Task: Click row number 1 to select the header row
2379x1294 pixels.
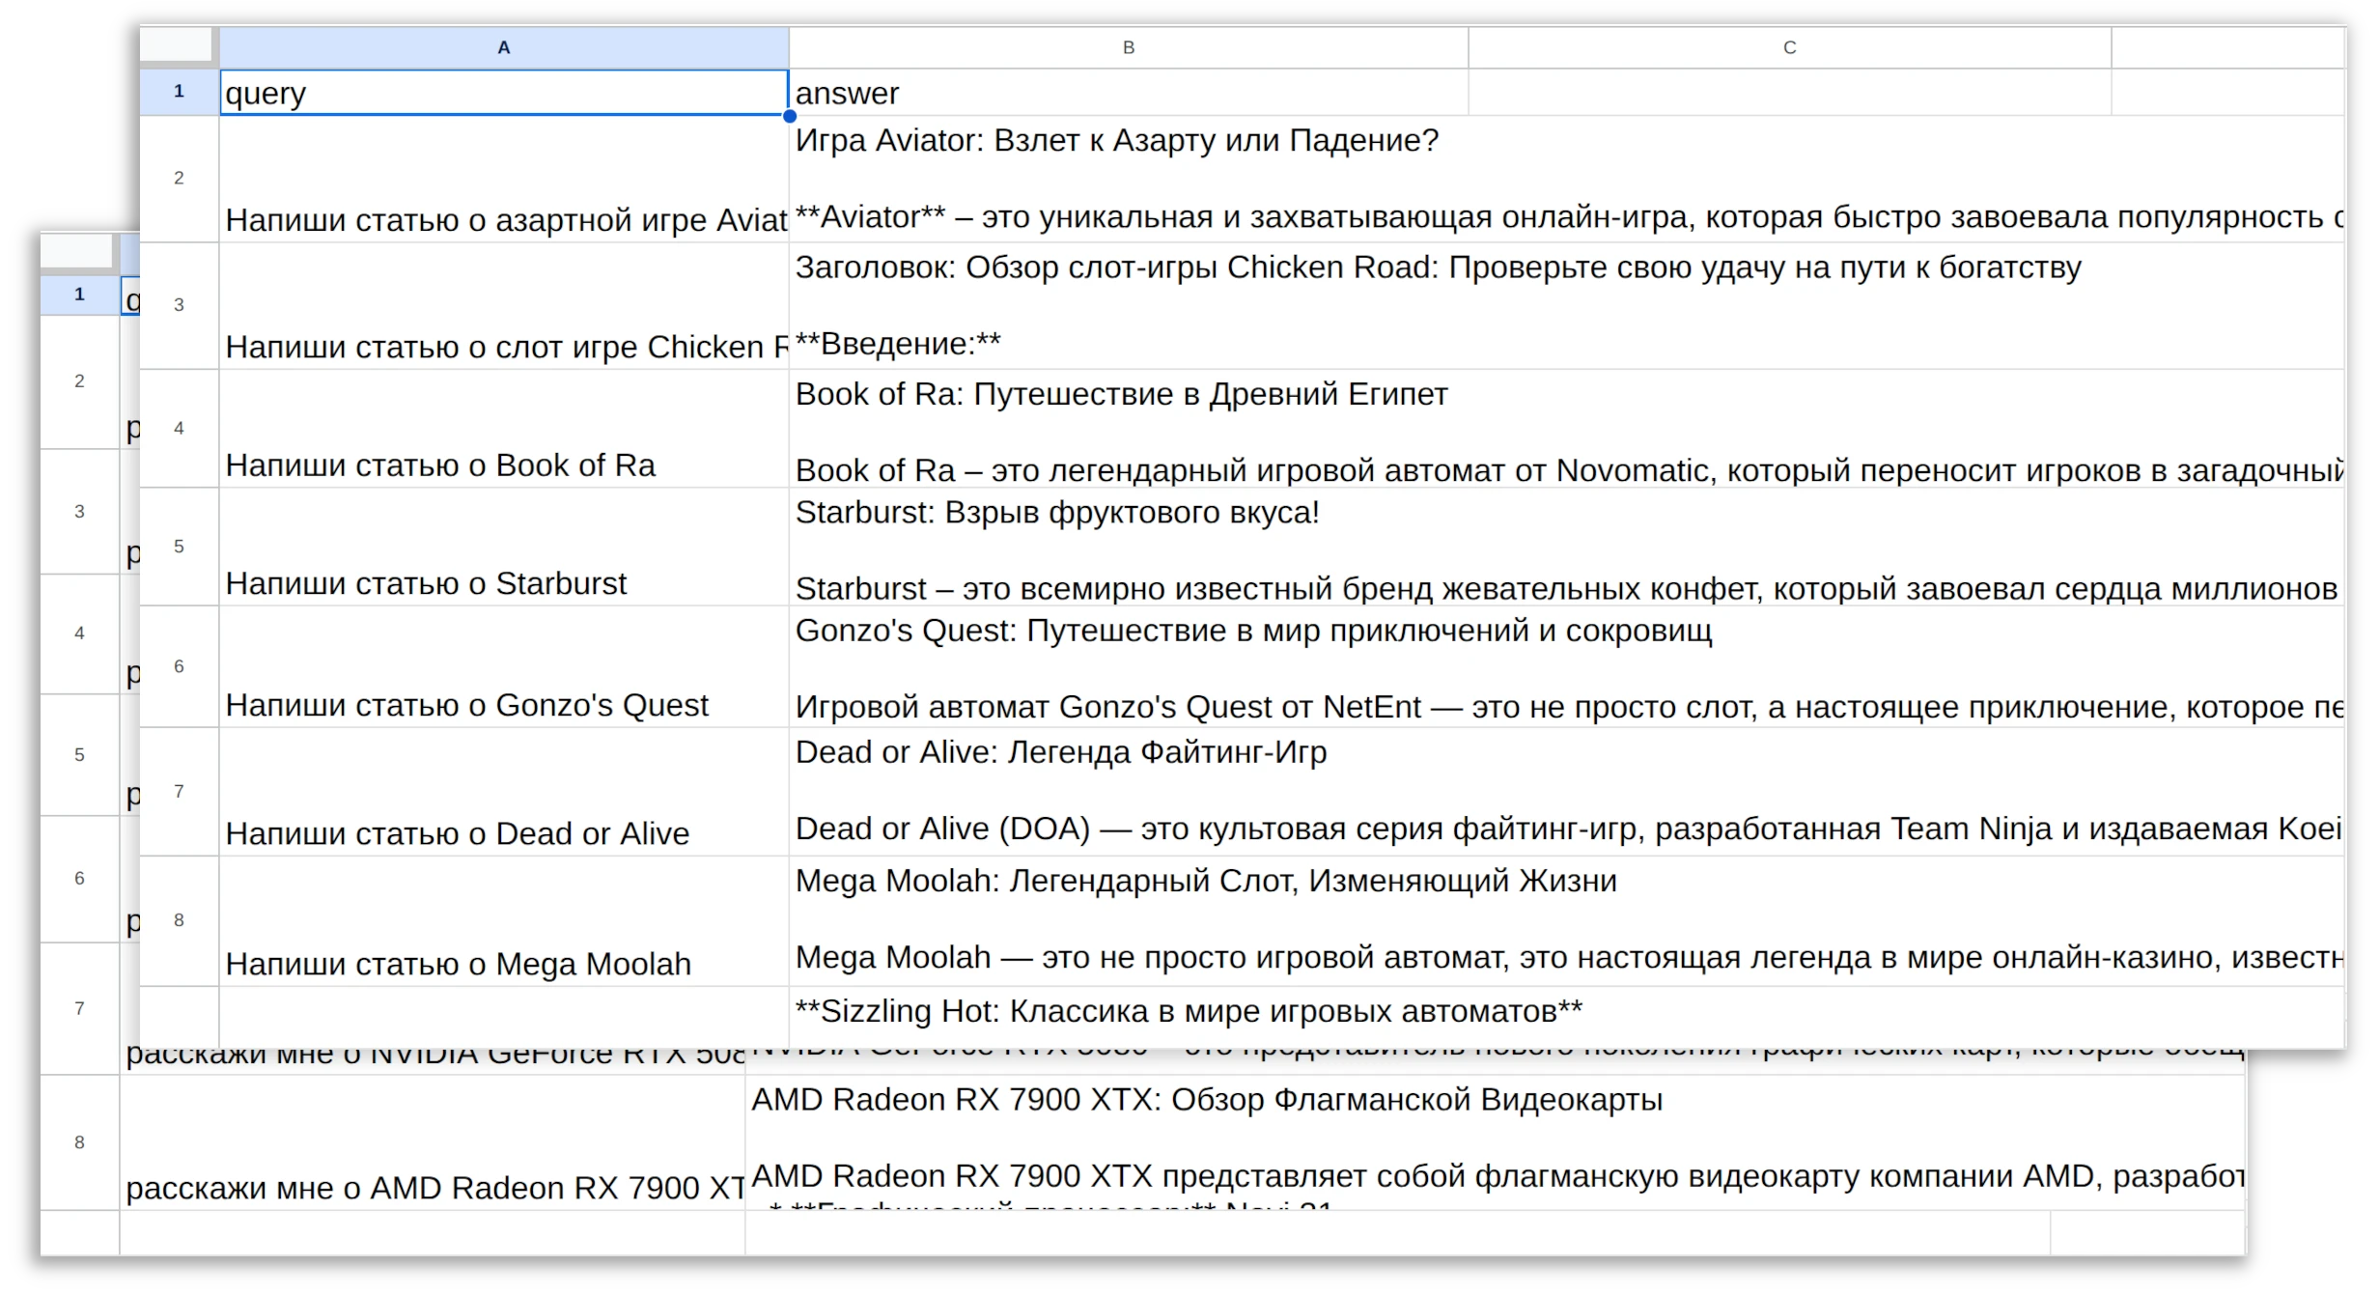Action: [x=180, y=92]
